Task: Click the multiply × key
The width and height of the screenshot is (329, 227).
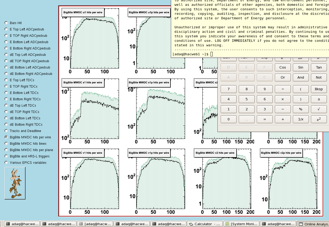Action: 283,99
